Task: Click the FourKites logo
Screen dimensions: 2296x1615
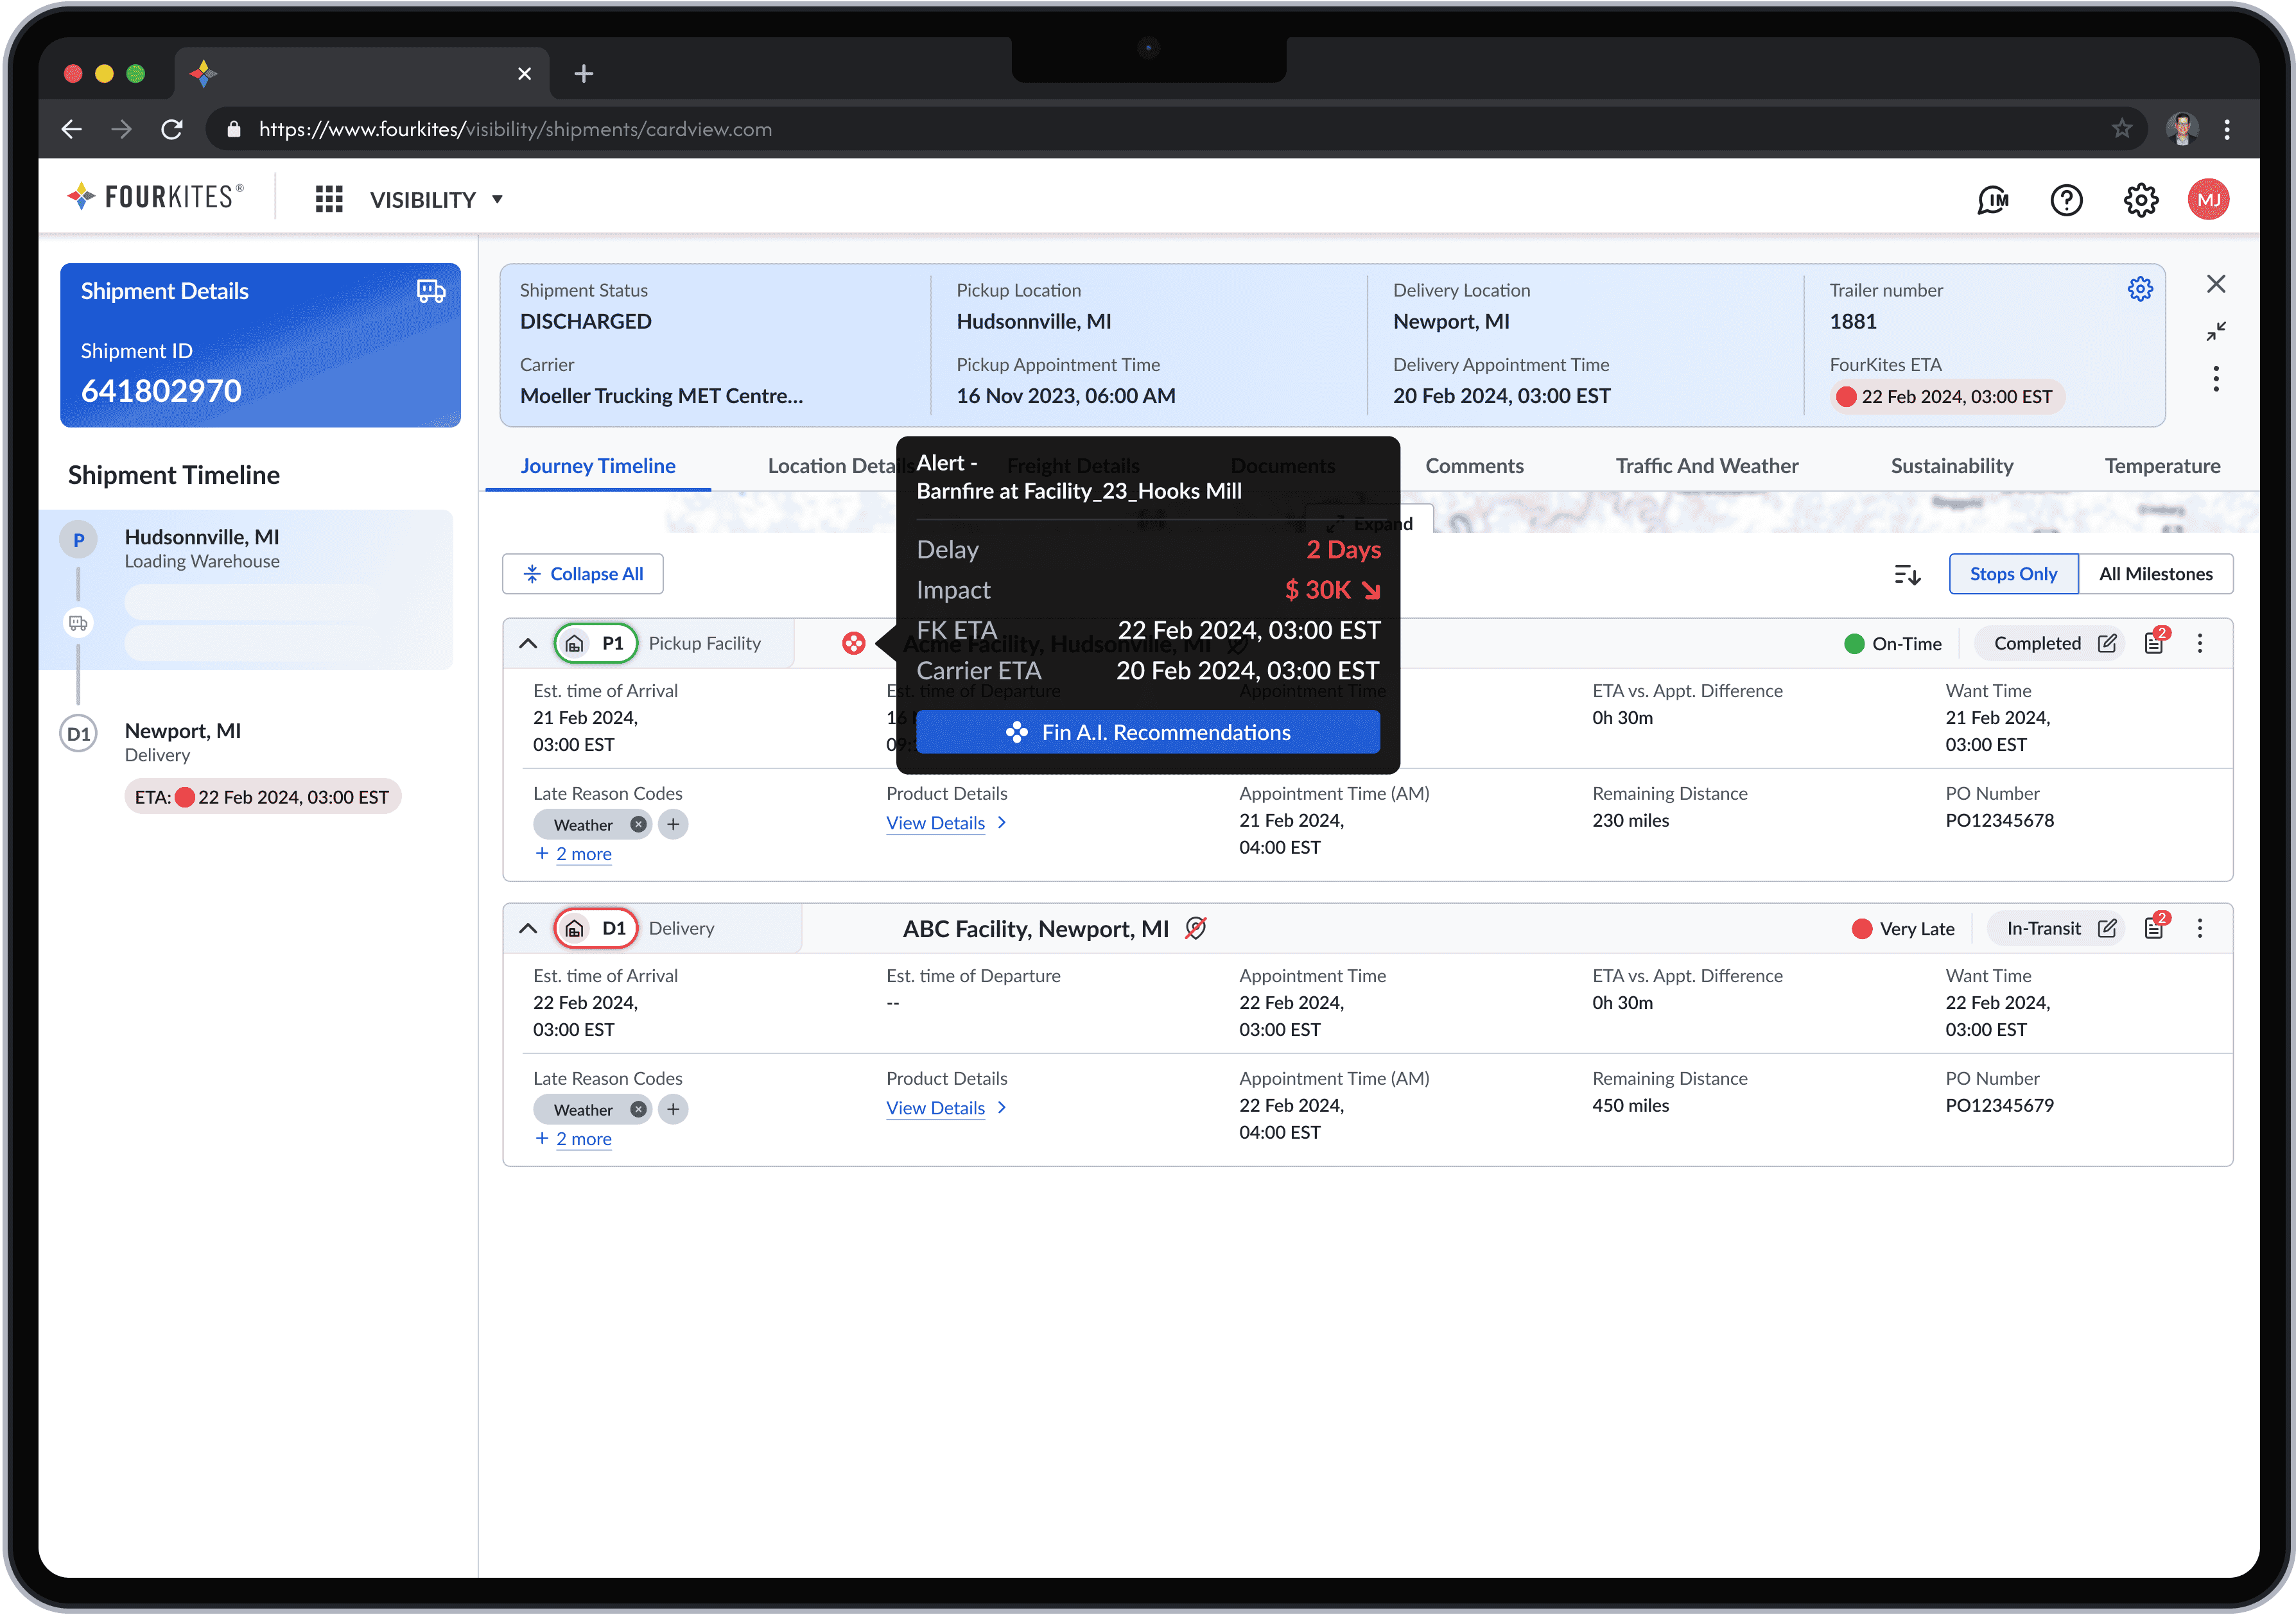Action: 154,197
